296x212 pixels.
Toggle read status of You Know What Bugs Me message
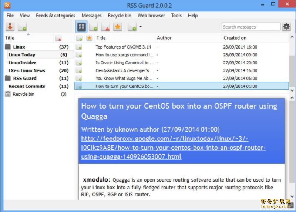(79, 79)
